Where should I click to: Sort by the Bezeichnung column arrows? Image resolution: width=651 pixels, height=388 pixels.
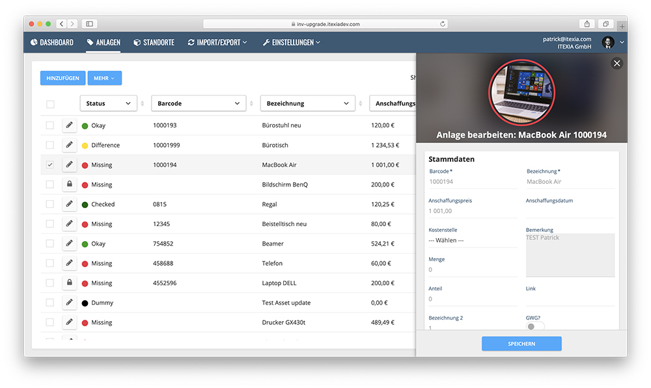[x=361, y=103]
